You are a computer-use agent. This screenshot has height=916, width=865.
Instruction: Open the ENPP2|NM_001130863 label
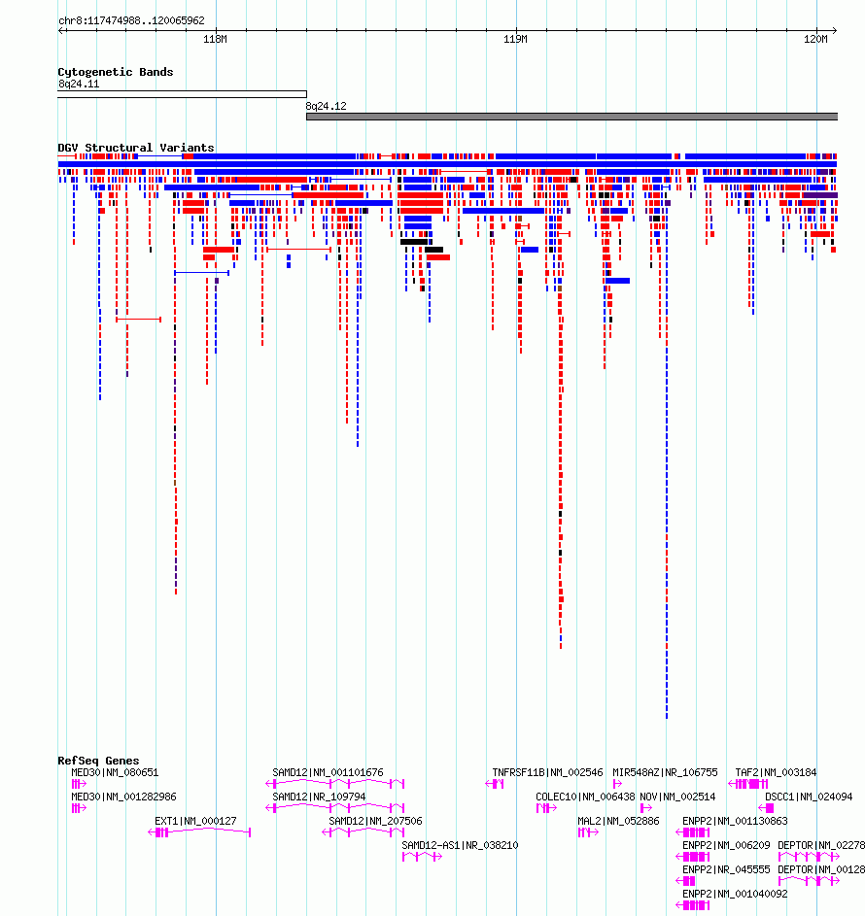[735, 821]
